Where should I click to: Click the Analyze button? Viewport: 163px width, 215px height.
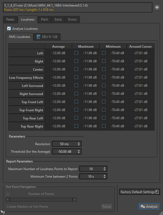point(149,207)
